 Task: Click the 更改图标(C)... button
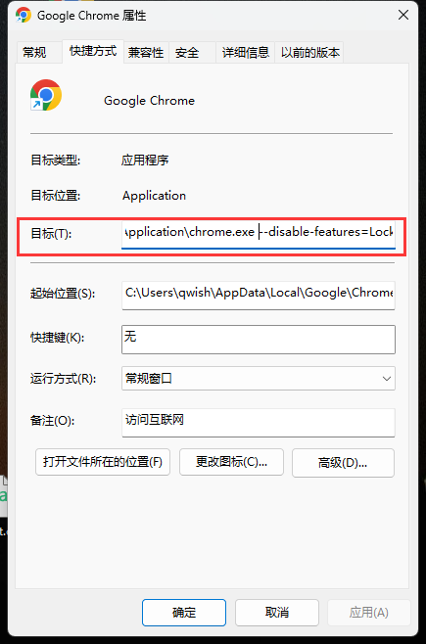point(231,462)
